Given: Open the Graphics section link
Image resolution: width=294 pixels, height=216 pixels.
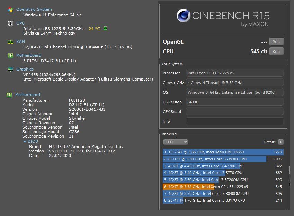Looking at the screenshot, I should [x=25, y=69].
